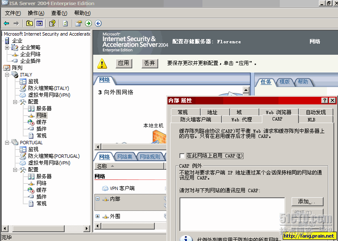The image size is (338, 241).
Task: Open 防火墙策略(PORTUGAL)
Action: coord(54,156)
